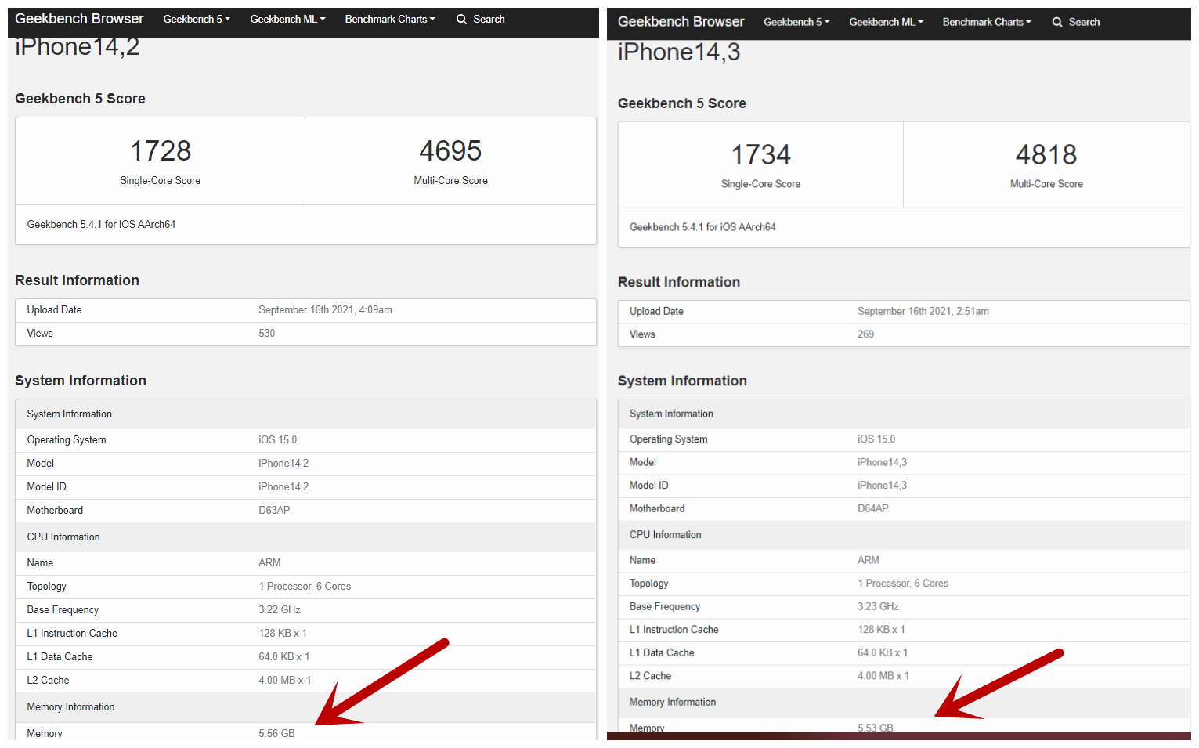The width and height of the screenshot is (1199, 748).
Task: Click the L2 Cache value on the iPhone14,2 page
Action: [x=285, y=681]
